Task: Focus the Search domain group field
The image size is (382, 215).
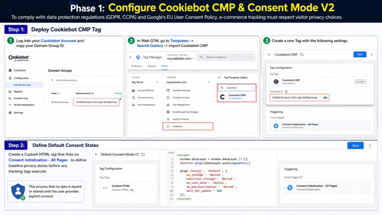Action: point(85,80)
